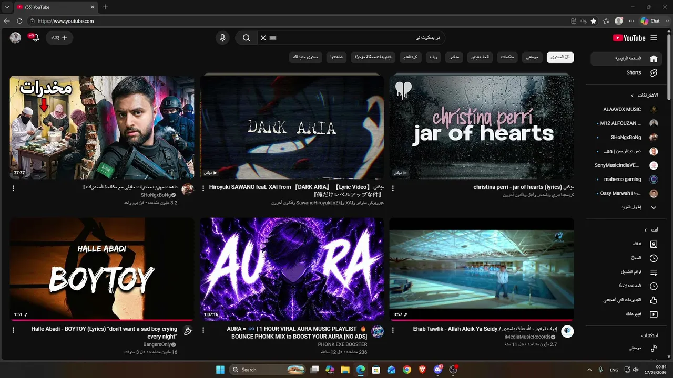The width and height of the screenshot is (673, 378).
Task: Play the AURA phonk playlist thumbnail
Action: [292, 269]
